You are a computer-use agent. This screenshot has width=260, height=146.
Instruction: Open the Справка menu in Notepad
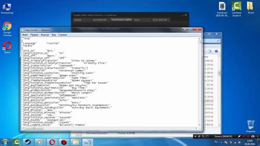point(63,35)
